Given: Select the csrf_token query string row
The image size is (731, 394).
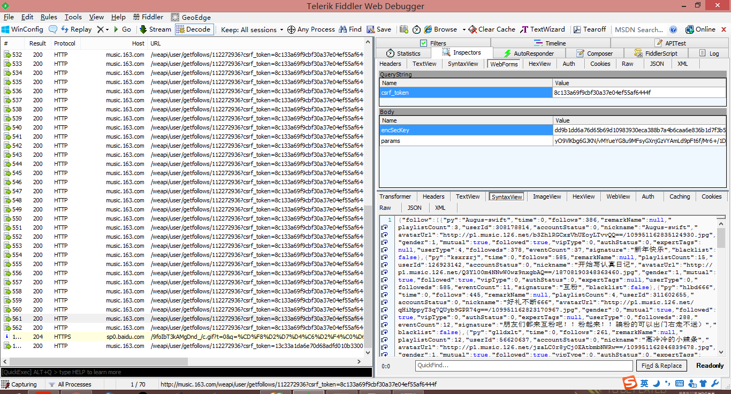Looking at the screenshot, I should click(553, 93).
